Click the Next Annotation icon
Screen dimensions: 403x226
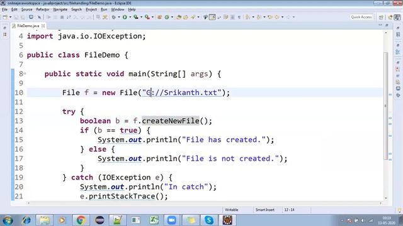(247, 17)
